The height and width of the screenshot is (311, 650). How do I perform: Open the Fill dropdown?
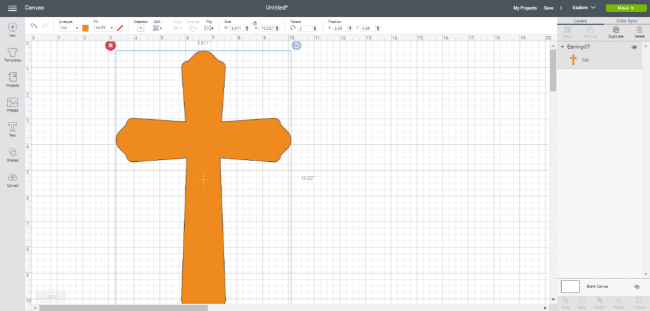tap(104, 28)
